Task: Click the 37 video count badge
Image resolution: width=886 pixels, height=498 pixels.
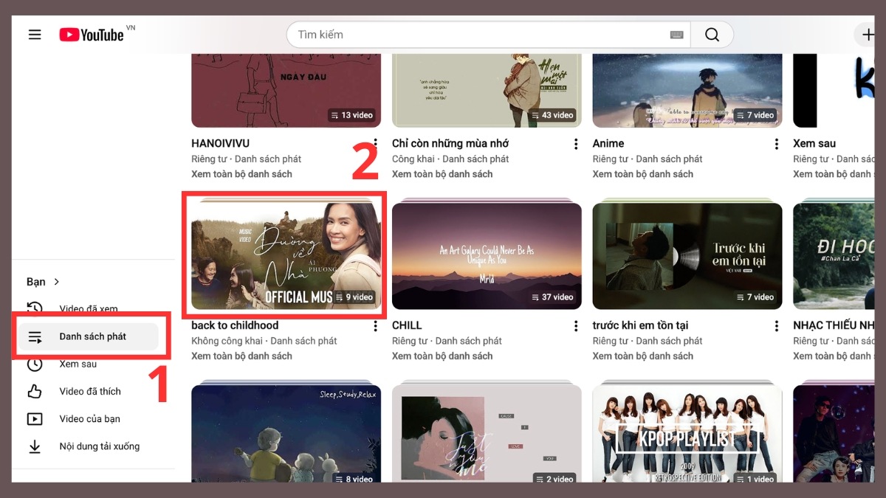Action: 552,297
